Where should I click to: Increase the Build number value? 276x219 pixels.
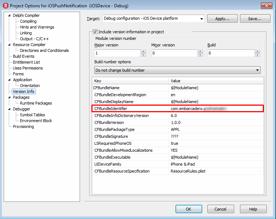pyautogui.click(x=258, y=52)
